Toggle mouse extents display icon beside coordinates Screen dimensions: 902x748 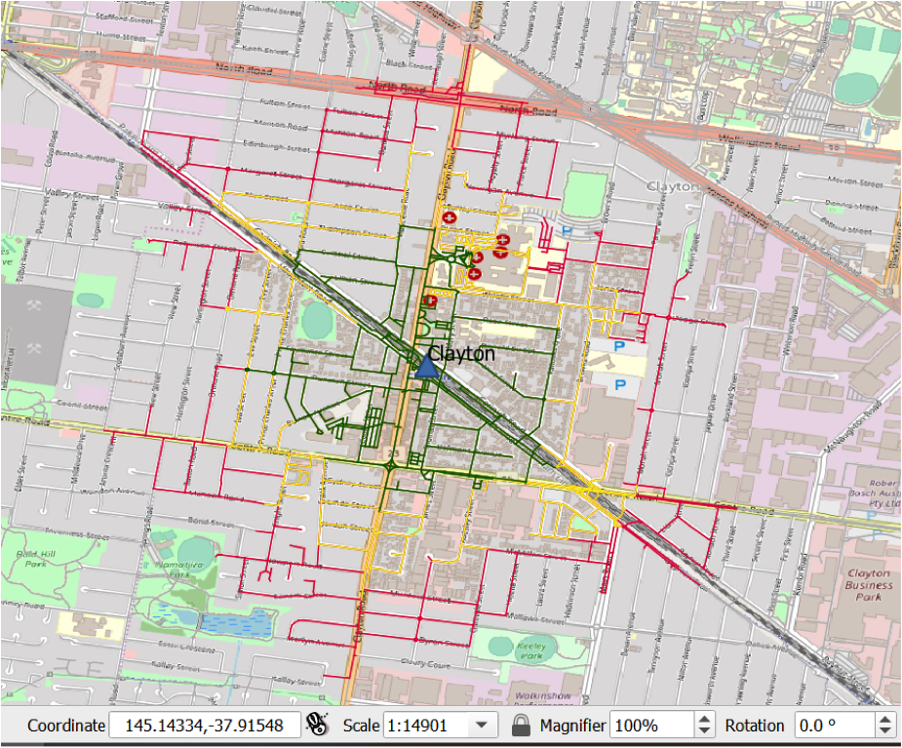point(318,725)
